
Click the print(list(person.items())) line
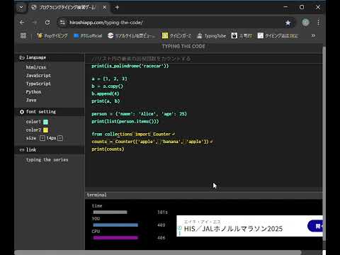[x=125, y=121]
